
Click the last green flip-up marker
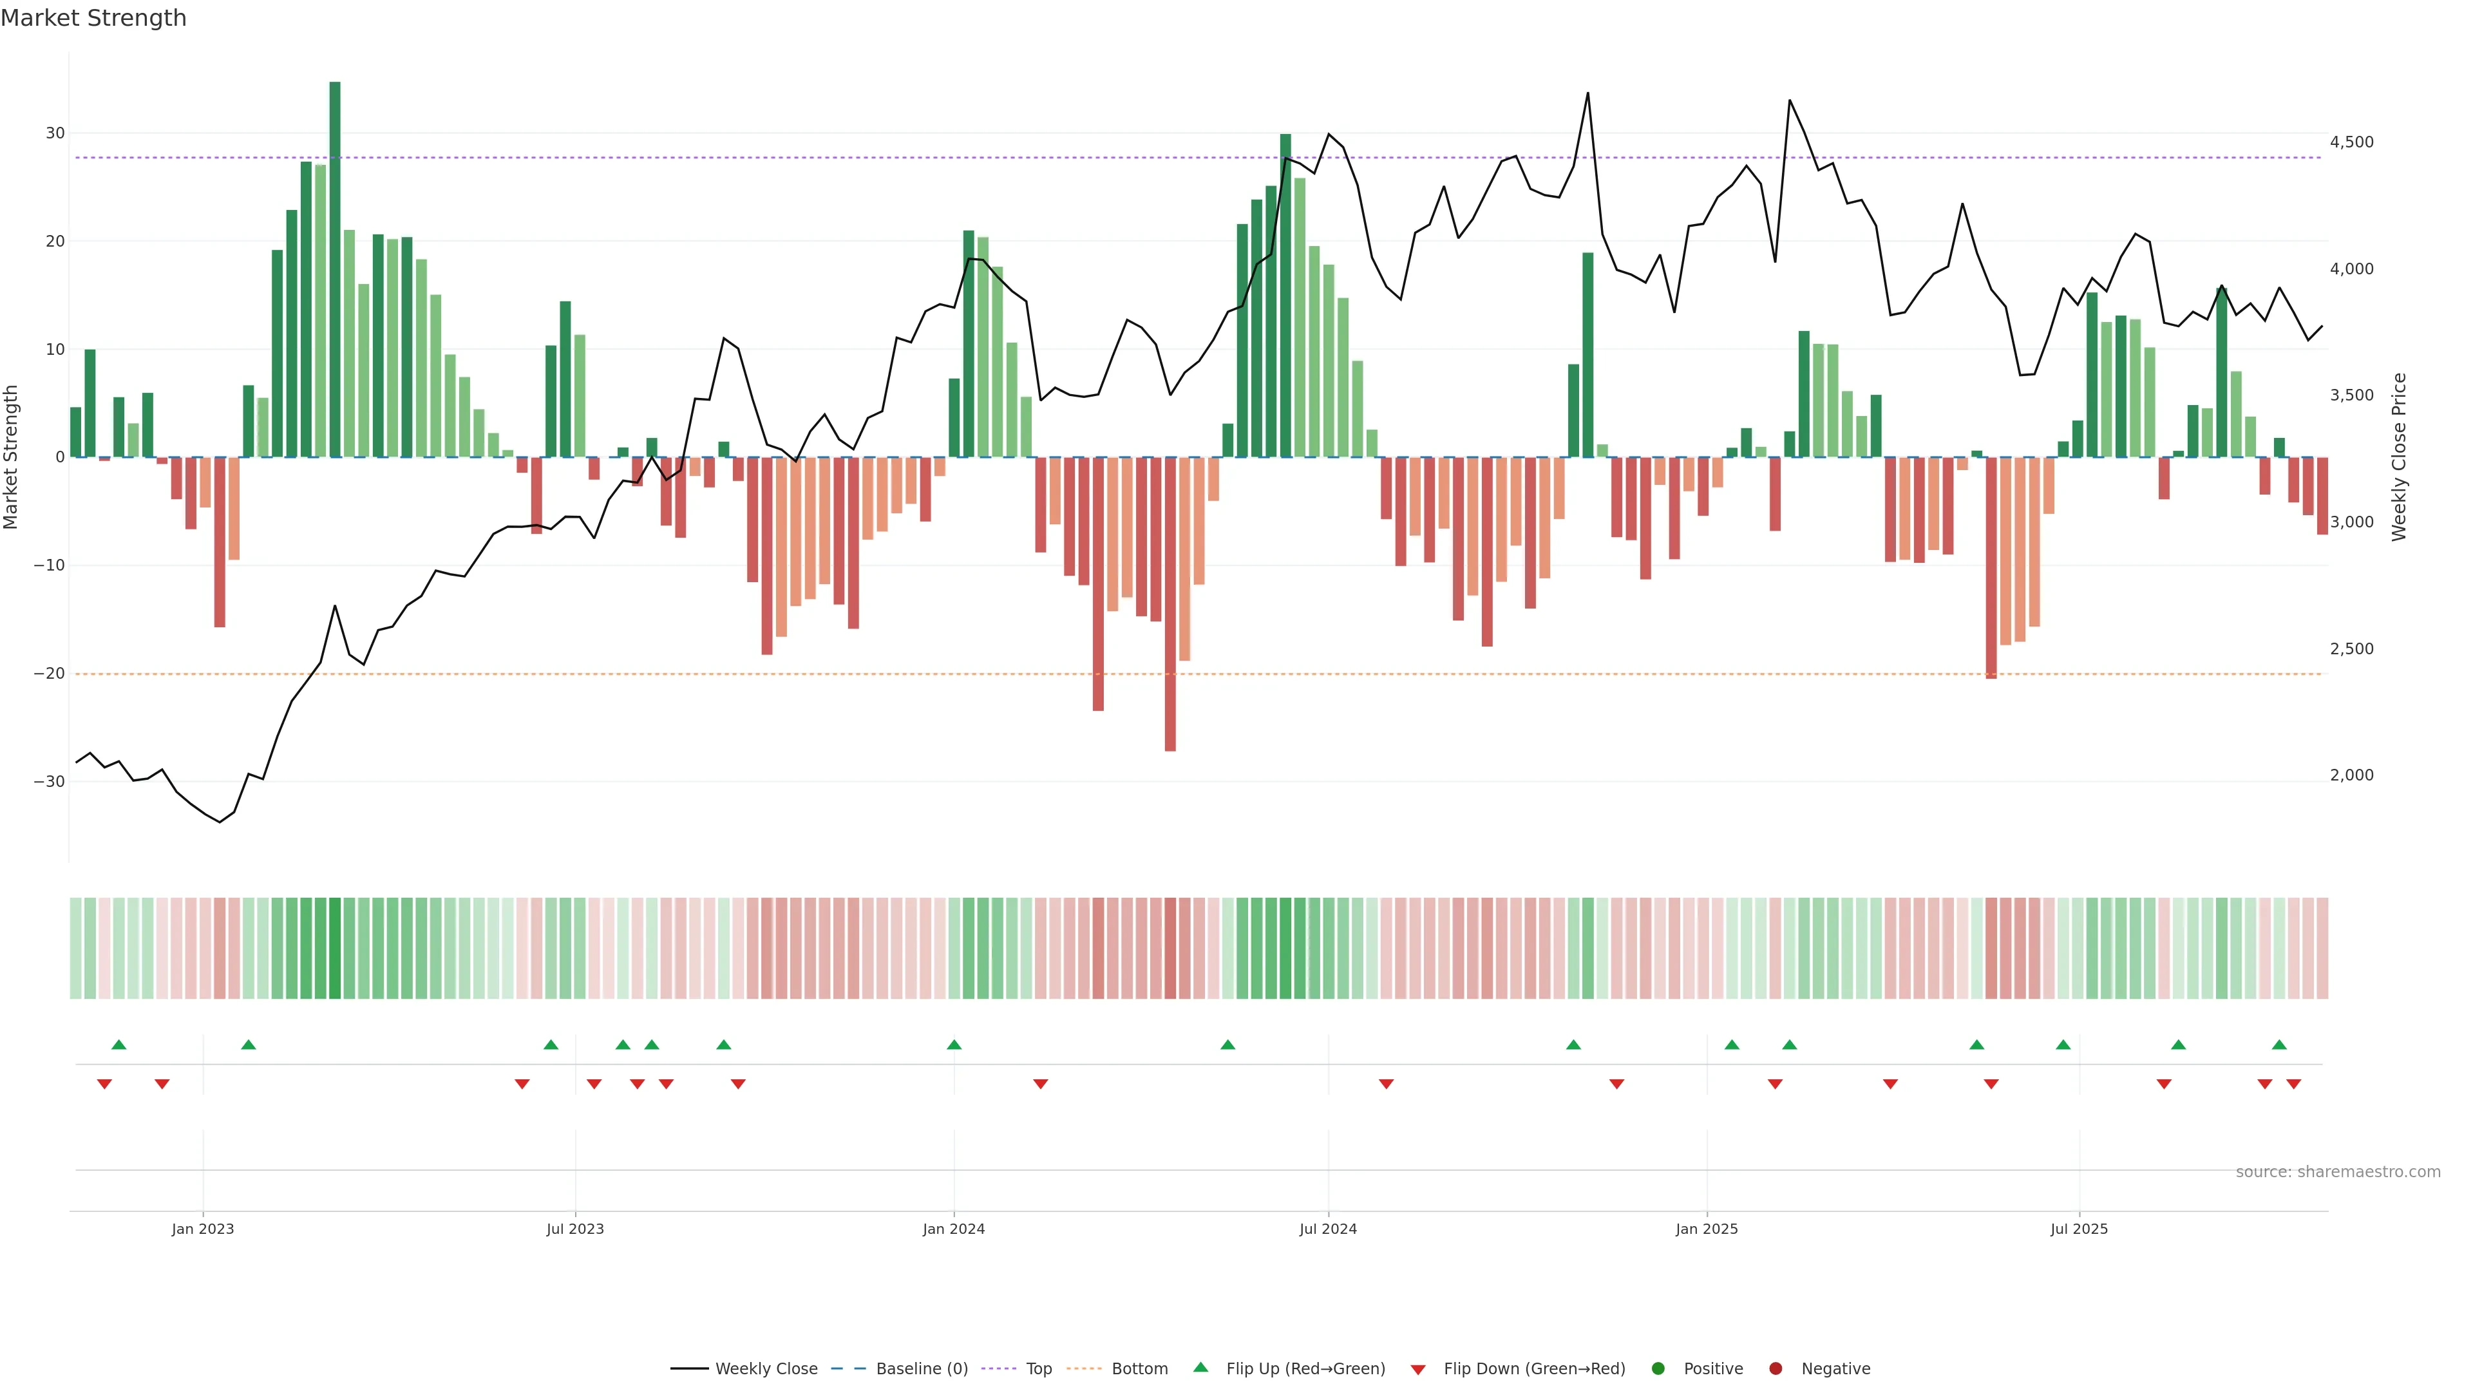click(2279, 1045)
